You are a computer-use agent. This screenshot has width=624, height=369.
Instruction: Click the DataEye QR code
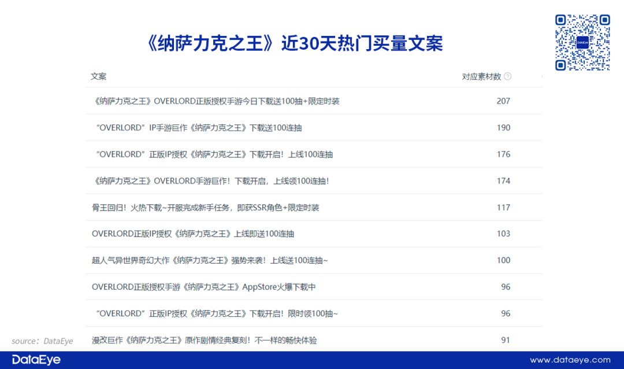[x=582, y=43]
